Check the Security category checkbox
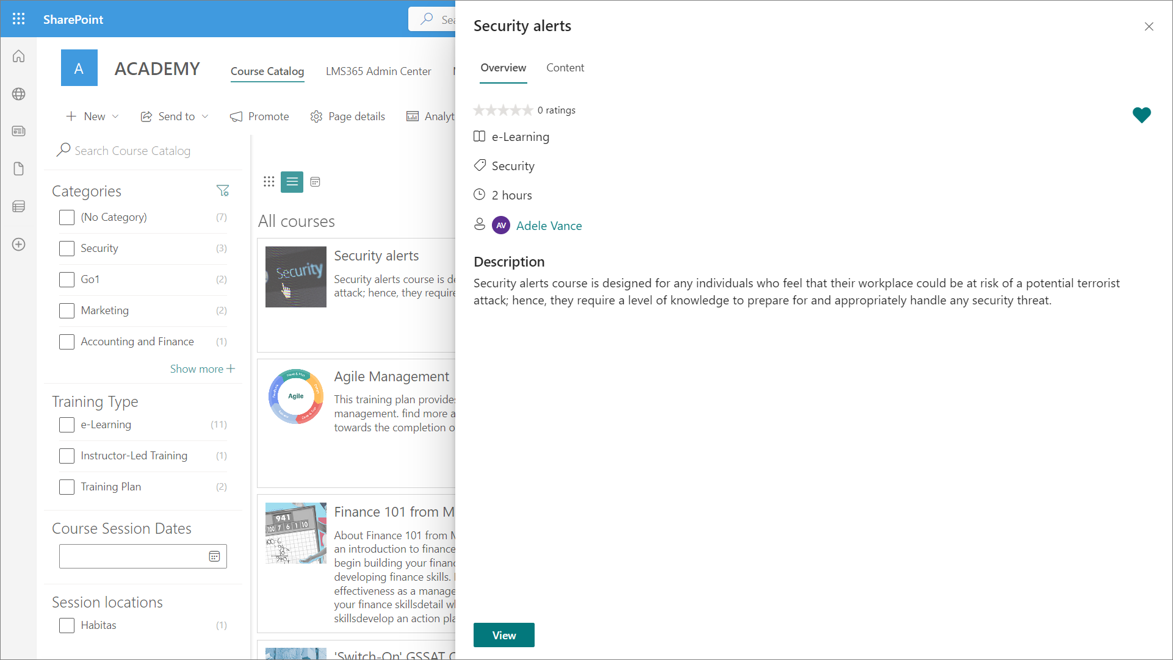The height and width of the screenshot is (660, 1173). (67, 248)
